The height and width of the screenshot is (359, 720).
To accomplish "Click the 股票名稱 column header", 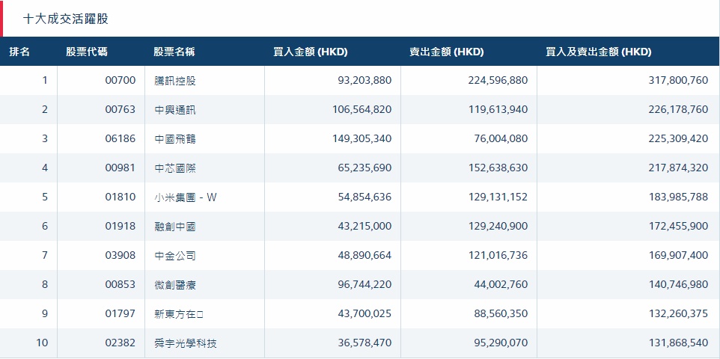I will tap(174, 52).
